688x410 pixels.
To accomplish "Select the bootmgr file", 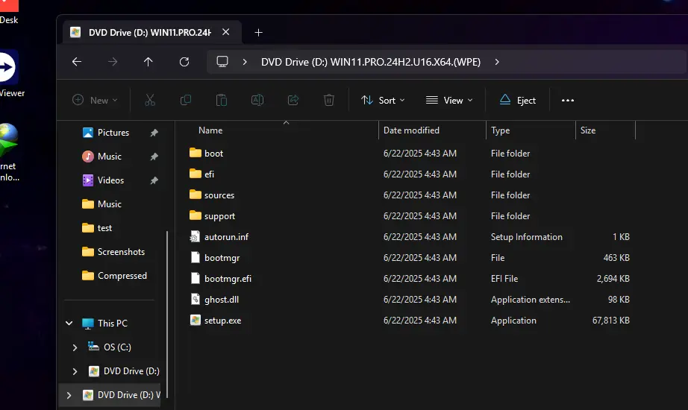I will click(x=222, y=258).
